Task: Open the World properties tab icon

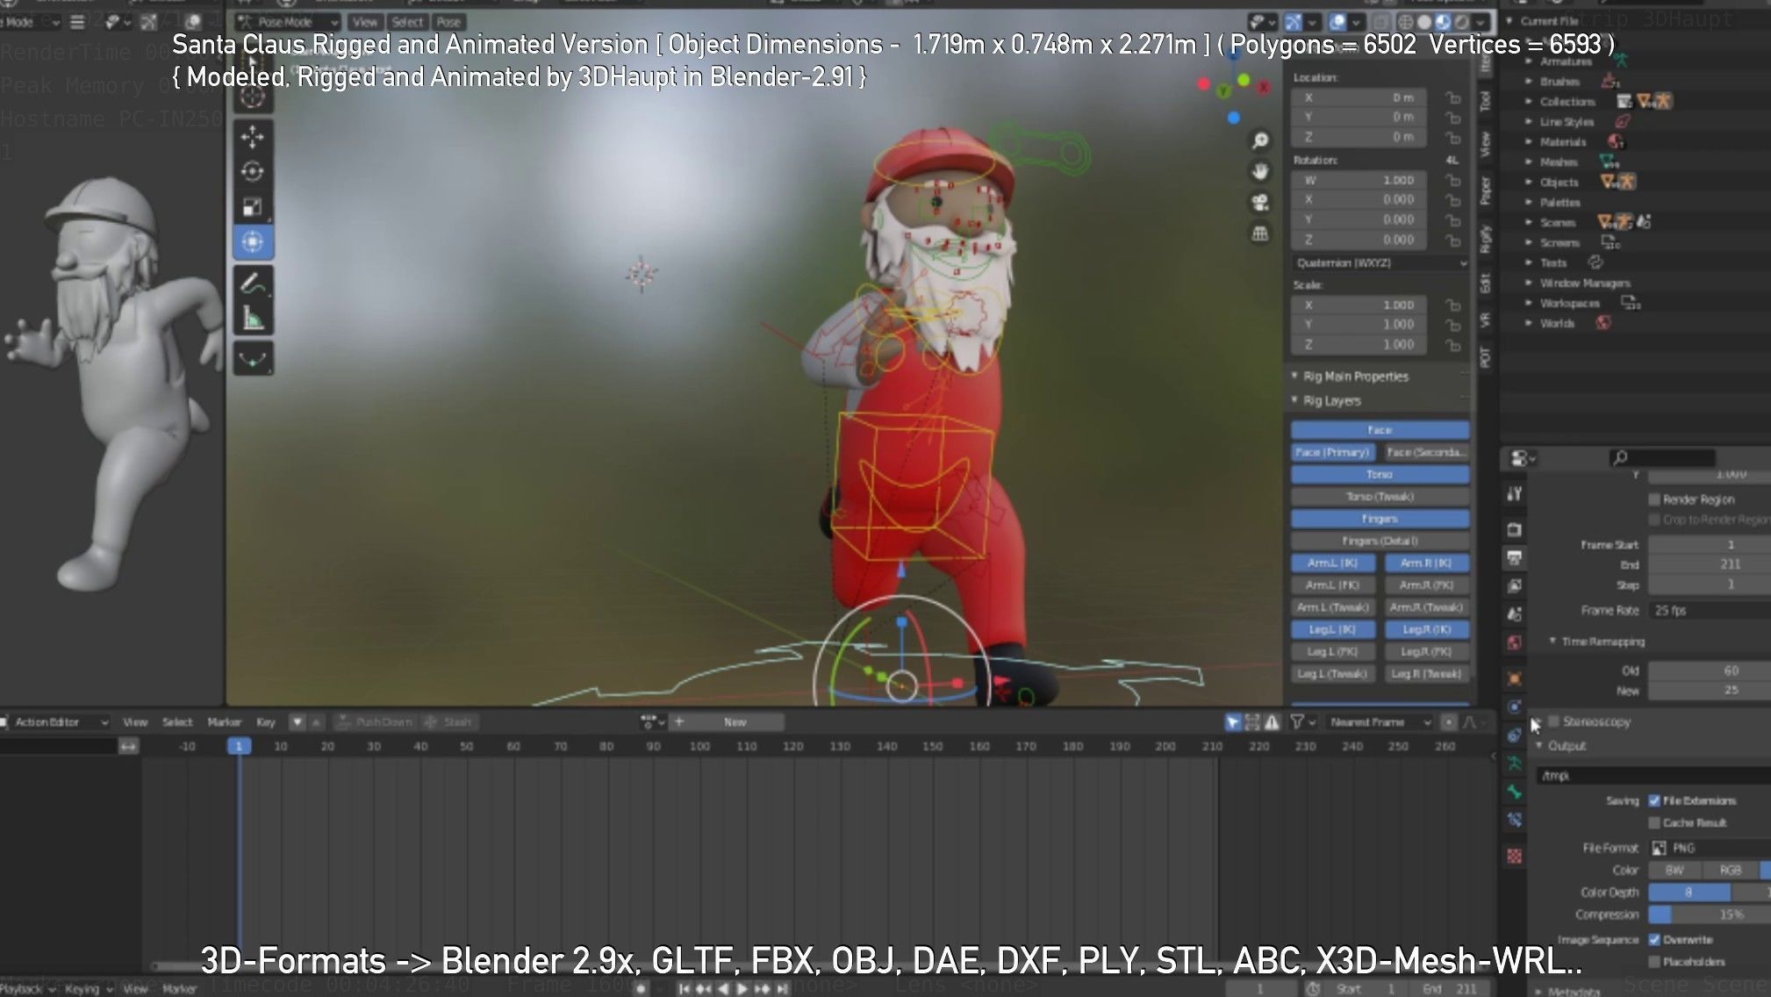Action: [1515, 642]
